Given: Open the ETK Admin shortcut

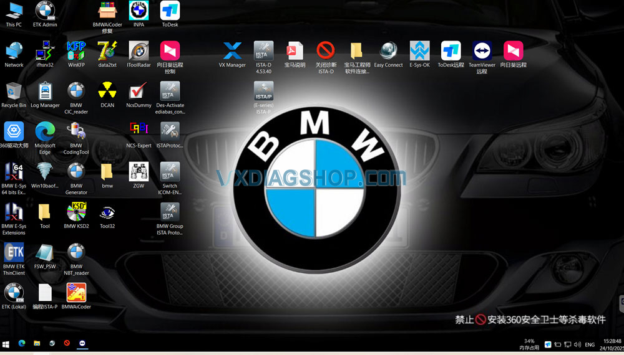Looking at the screenshot, I should pyautogui.click(x=45, y=11).
